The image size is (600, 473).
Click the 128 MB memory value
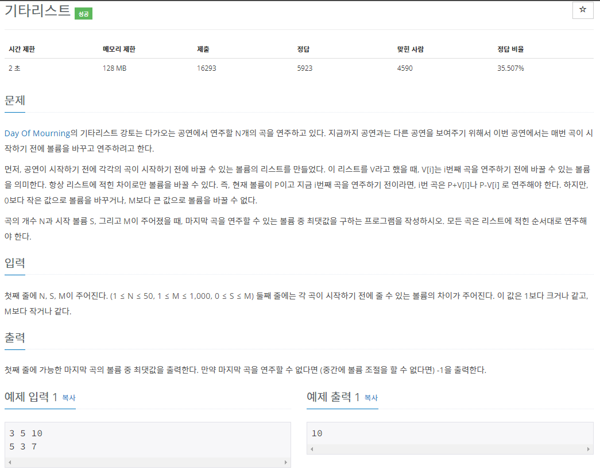point(114,68)
